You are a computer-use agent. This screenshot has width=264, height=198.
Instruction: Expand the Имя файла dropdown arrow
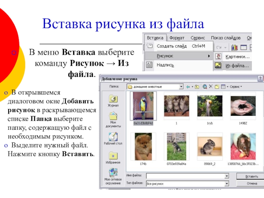(x=227, y=176)
